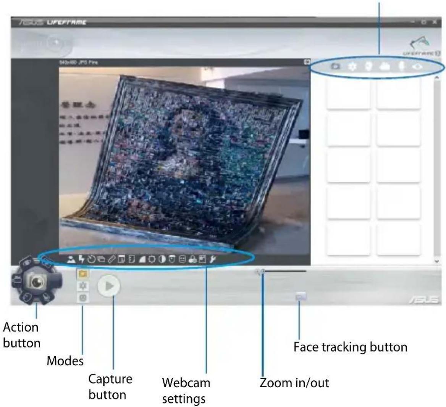Image resolution: width=446 pixels, height=407 pixels.
Task: Click the microphone segment on the action dial
Action: pos(46,298)
